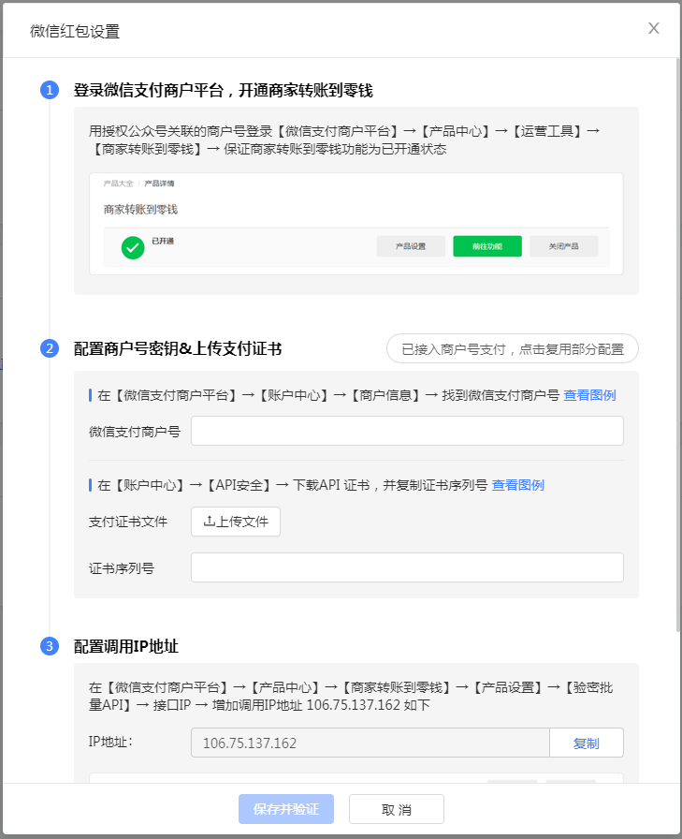Click the IP地址： label
The image size is (682, 839).
tap(110, 743)
